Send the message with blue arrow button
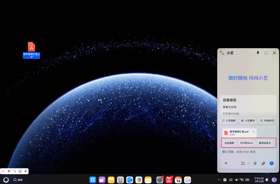The image size is (280, 184). [x=271, y=163]
